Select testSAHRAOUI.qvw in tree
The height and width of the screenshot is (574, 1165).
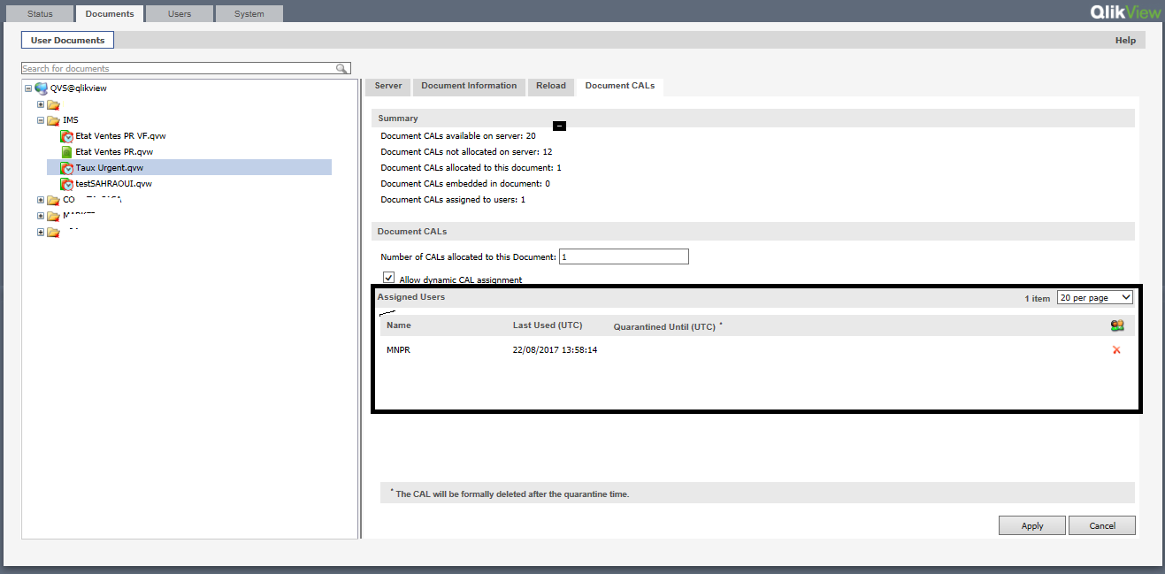113,184
